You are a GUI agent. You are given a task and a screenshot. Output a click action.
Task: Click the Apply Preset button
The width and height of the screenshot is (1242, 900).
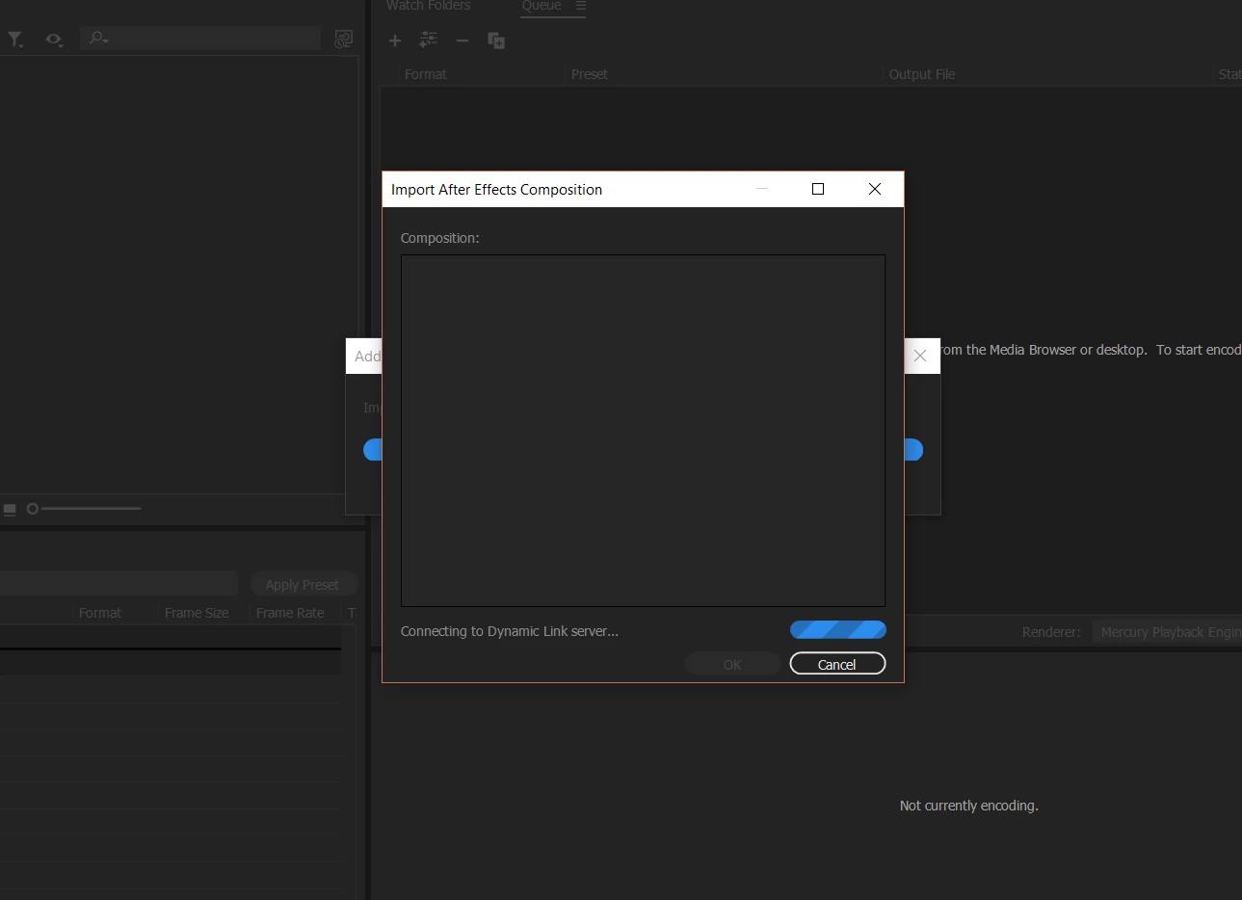pos(303,584)
